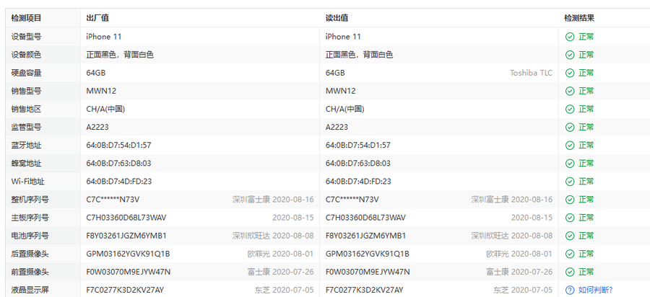Click factory value A2223 for 监管型号
650x297 pixels.
point(97,127)
